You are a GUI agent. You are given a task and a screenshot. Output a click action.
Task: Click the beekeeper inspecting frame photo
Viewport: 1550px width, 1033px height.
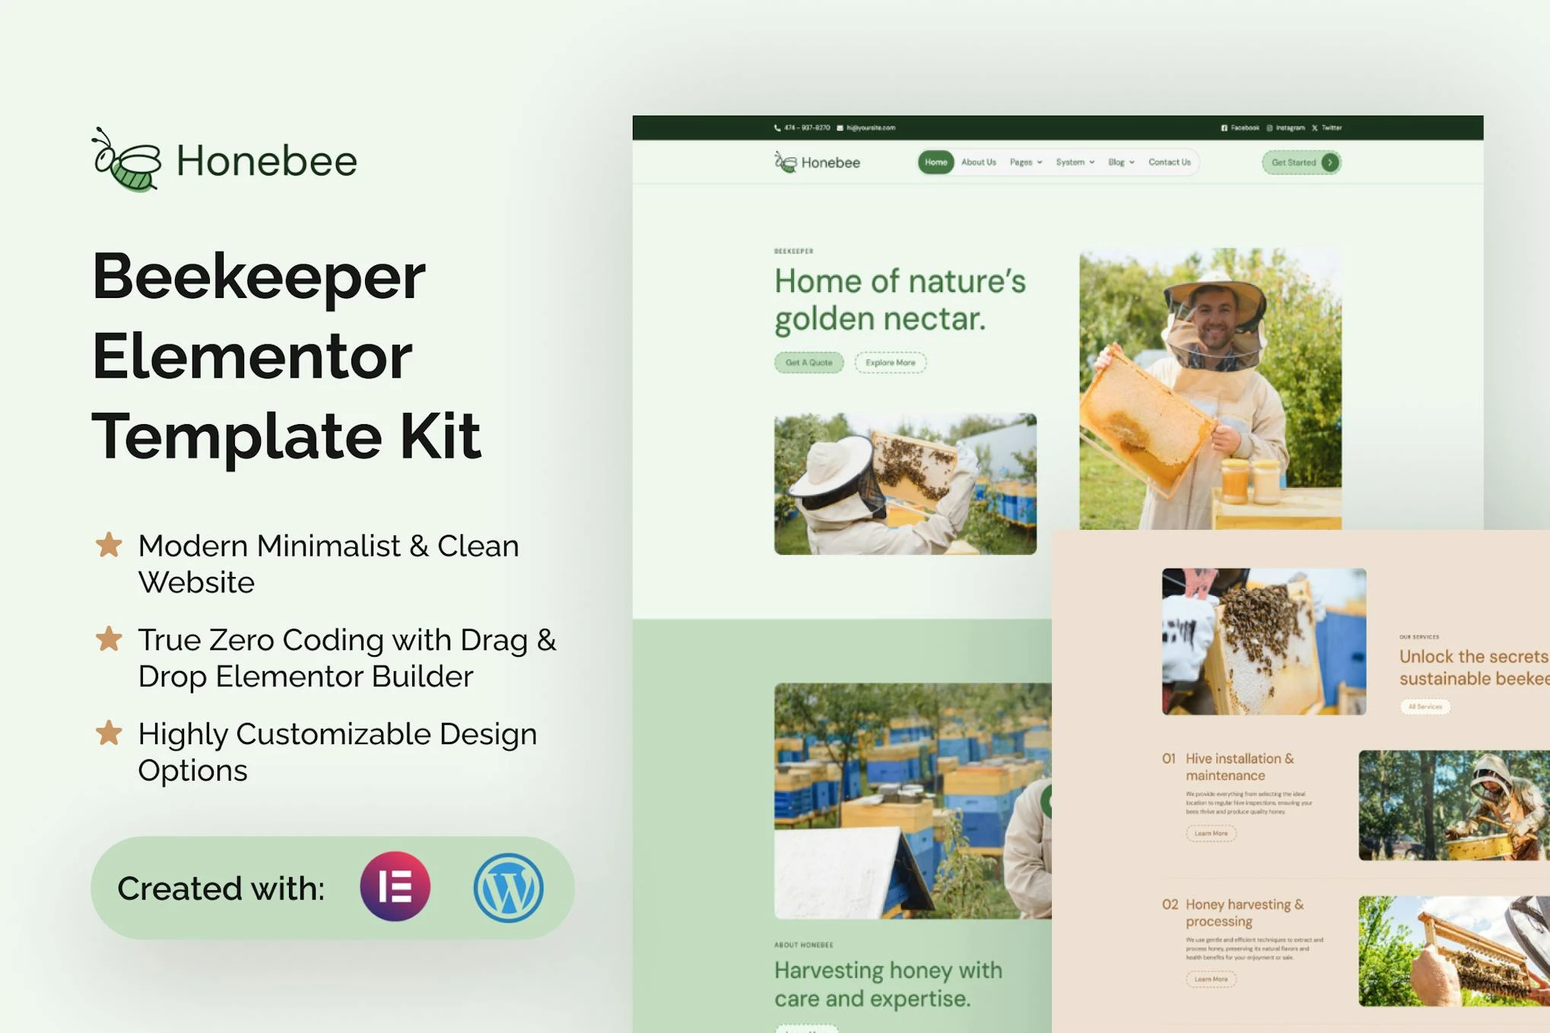tap(905, 483)
